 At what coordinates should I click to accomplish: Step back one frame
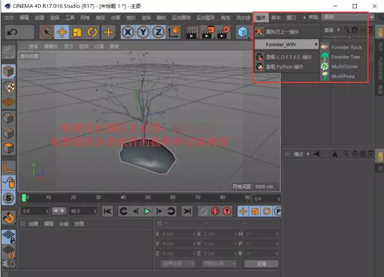[x=135, y=211]
